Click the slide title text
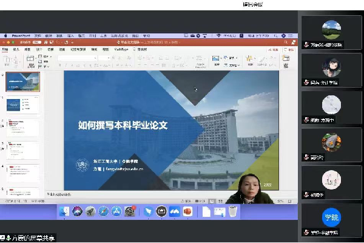 click(x=130, y=126)
